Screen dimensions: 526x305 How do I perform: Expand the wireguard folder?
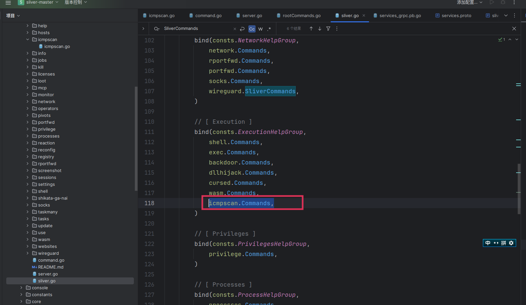(28, 253)
